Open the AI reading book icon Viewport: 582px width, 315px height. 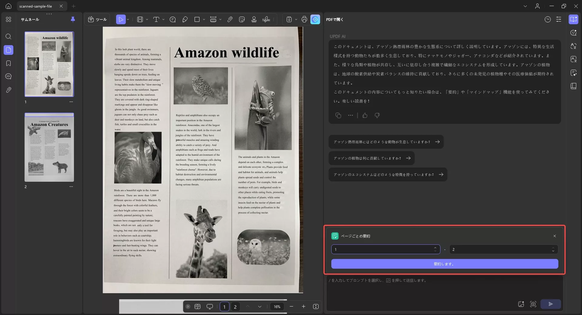point(574,86)
